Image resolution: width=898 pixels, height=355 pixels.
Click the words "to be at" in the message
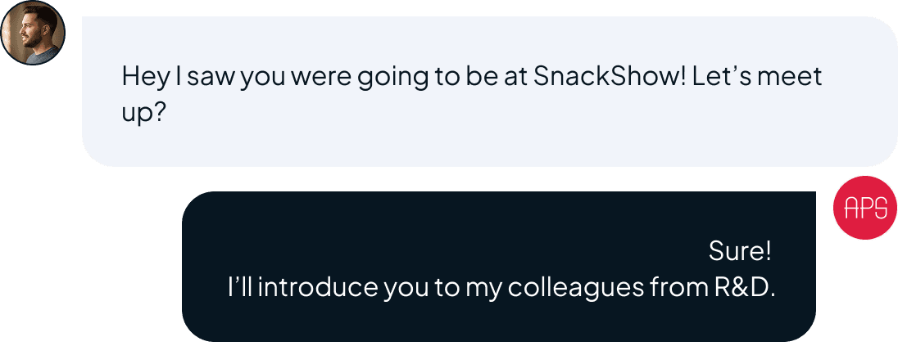coord(485,77)
